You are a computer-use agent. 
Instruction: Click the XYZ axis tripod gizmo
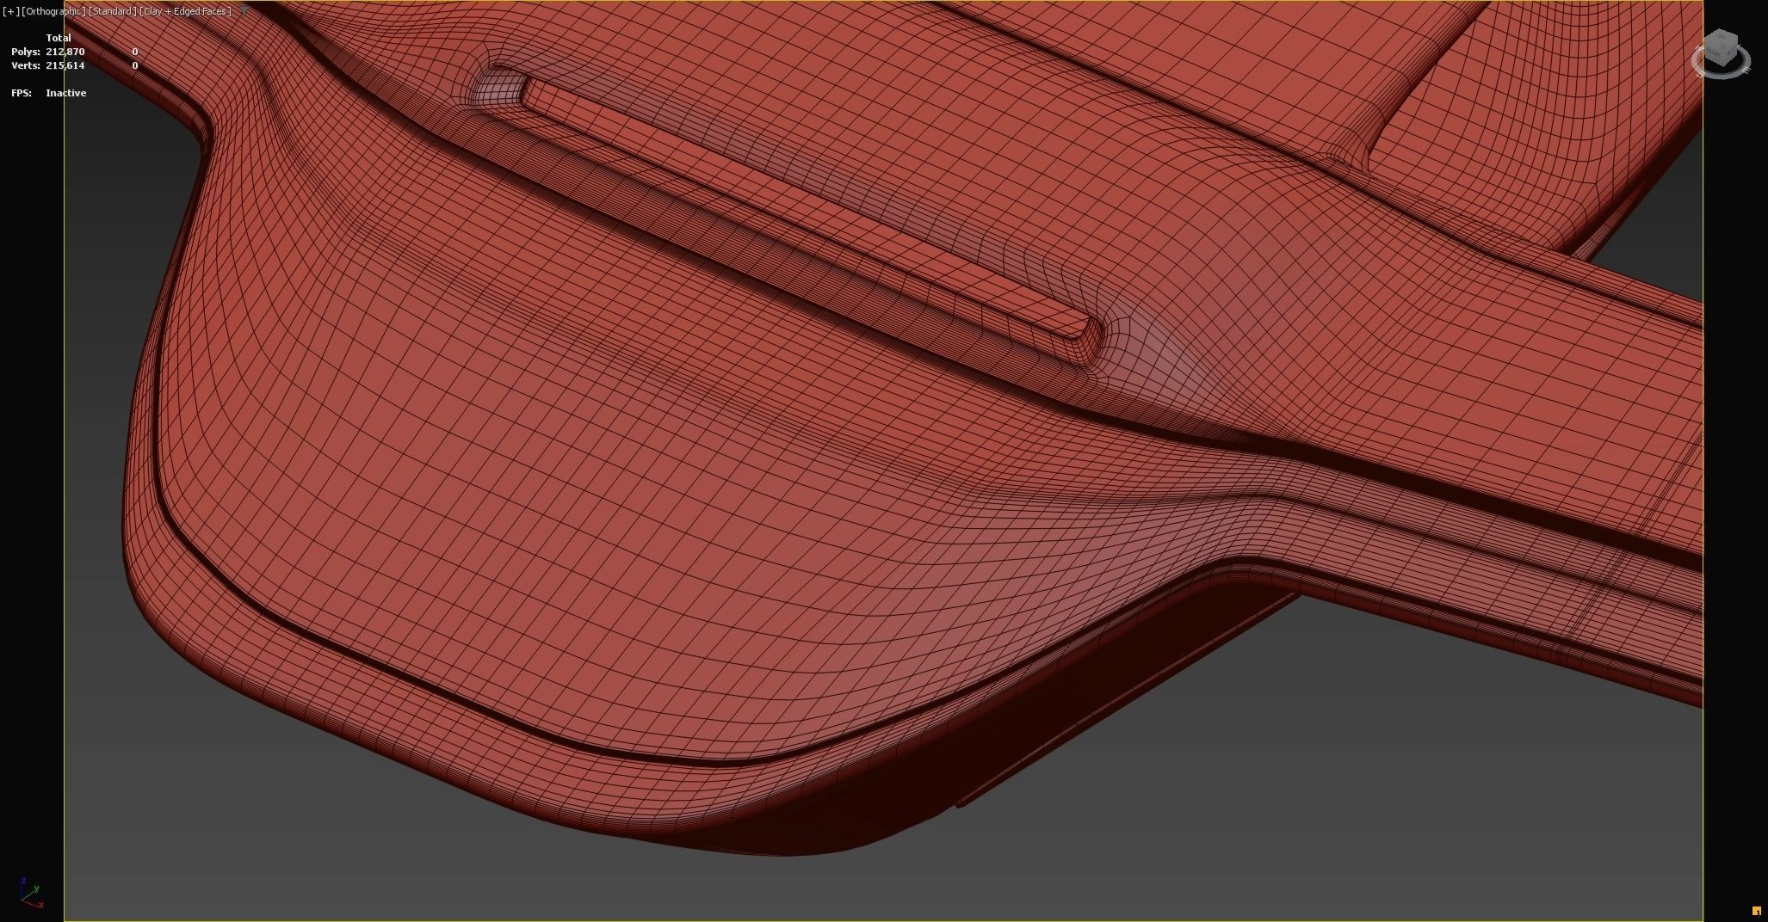point(31,893)
